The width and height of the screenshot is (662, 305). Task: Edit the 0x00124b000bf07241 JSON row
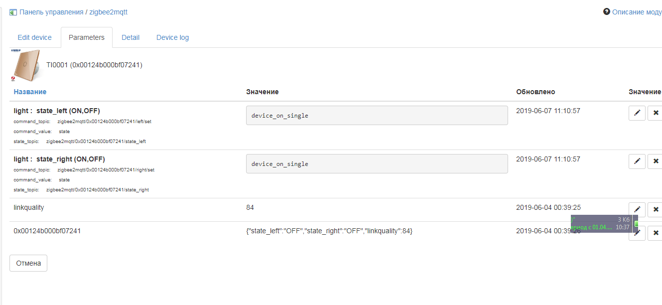pos(637,234)
